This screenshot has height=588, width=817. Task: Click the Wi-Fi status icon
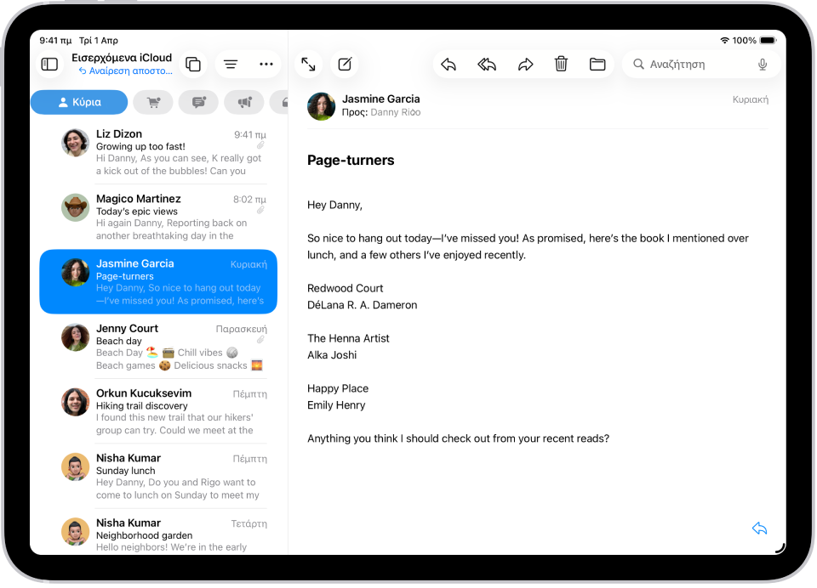click(724, 41)
